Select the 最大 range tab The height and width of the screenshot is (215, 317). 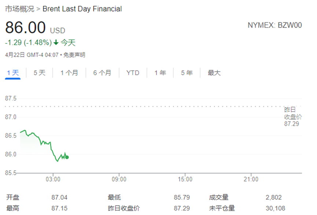(x=214, y=73)
